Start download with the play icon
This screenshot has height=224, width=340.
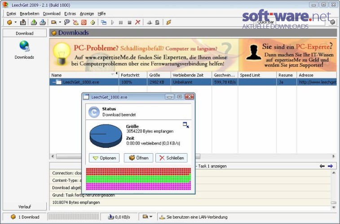click(112, 22)
